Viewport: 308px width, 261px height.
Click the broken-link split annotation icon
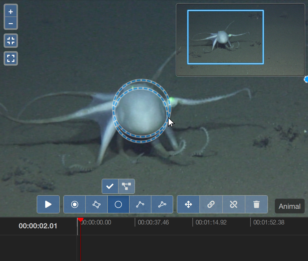coord(234,204)
